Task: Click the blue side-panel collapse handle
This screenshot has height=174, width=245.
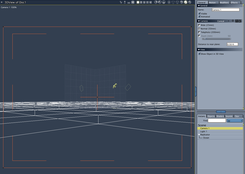Action: click(196, 91)
